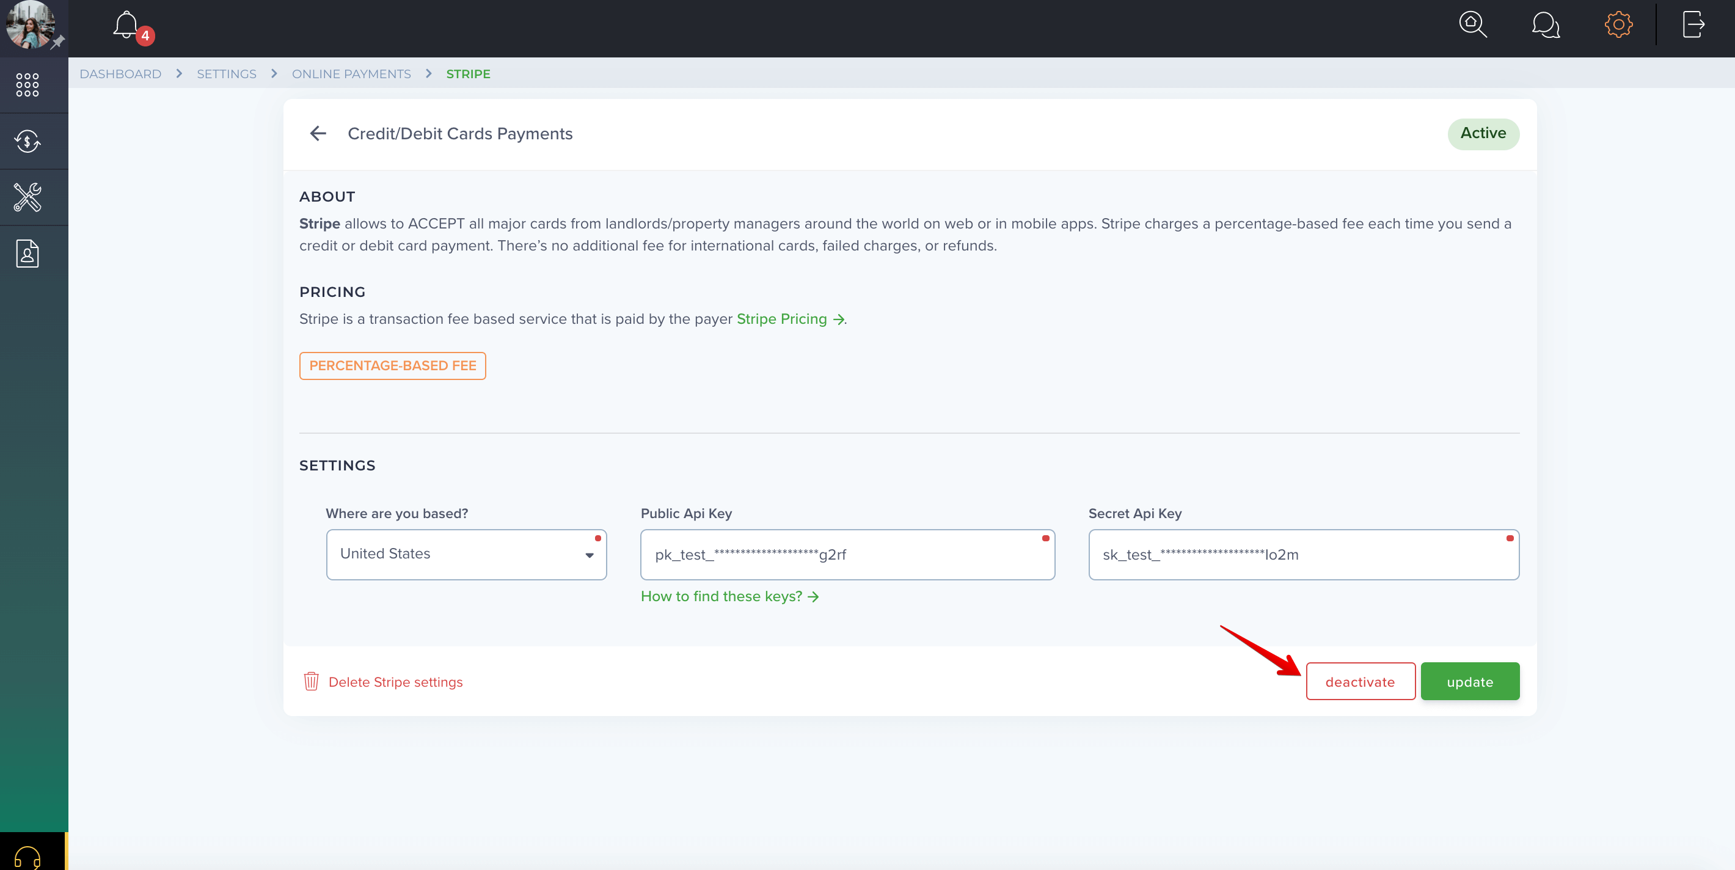Click the user profile avatar
Screen dimensions: 1735x870
(x=30, y=25)
